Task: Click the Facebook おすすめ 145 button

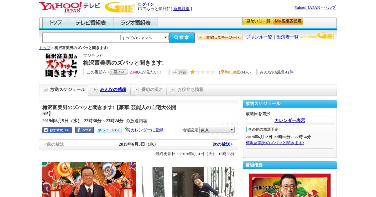Action: coord(57,130)
